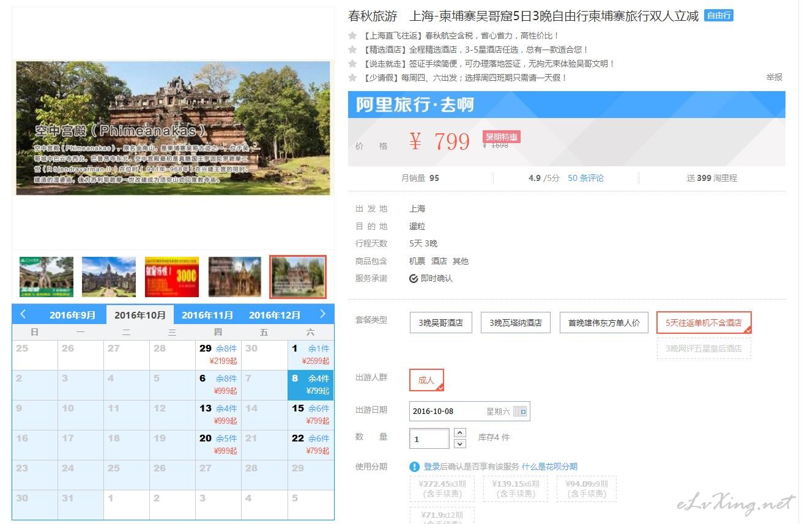This screenshot has width=802, height=524.
Task: Click 送 399 淘里程 text
Action: click(x=712, y=178)
